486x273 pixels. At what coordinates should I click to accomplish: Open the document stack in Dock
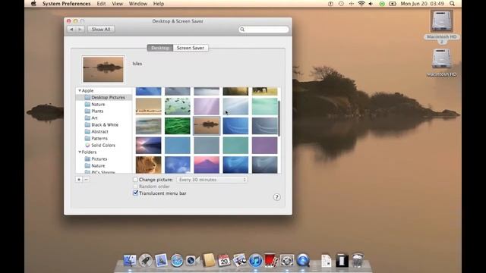coord(326,260)
